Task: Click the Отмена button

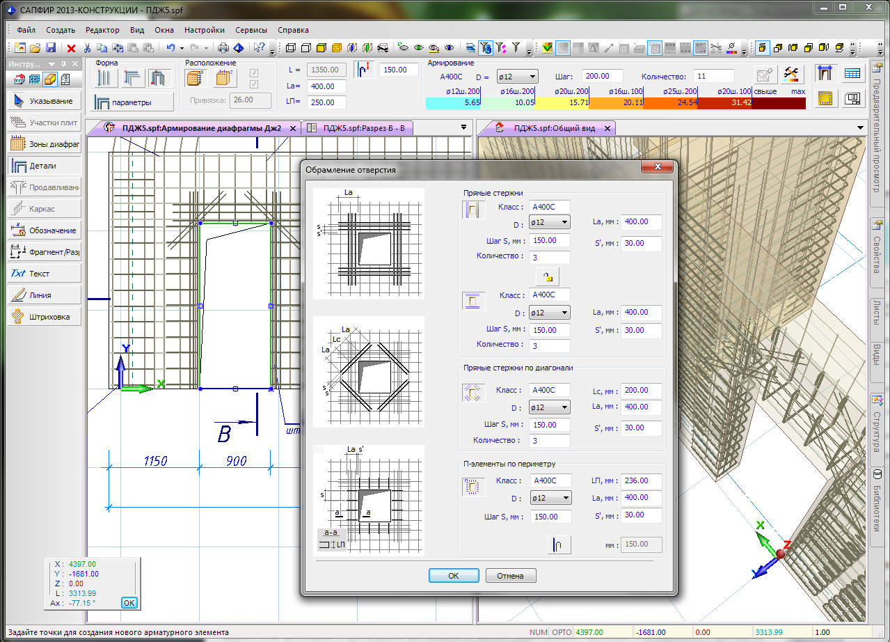Action: tap(511, 576)
